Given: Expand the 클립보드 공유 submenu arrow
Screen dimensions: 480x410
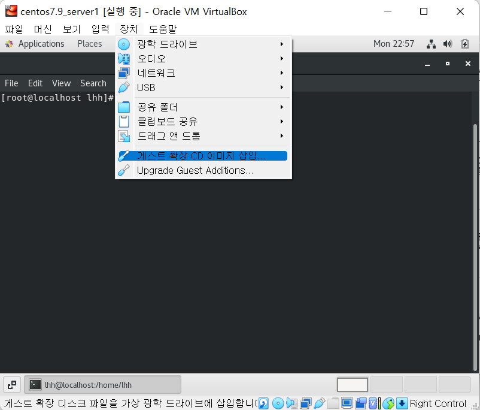Looking at the screenshot, I should 282,122.
